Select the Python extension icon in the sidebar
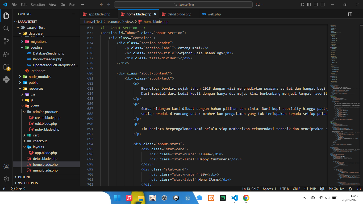Viewport: 363px width, 204px height. (x=6, y=80)
